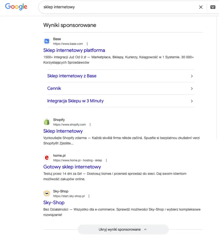Open Gotowy sklep internetowy link

pos(72,167)
